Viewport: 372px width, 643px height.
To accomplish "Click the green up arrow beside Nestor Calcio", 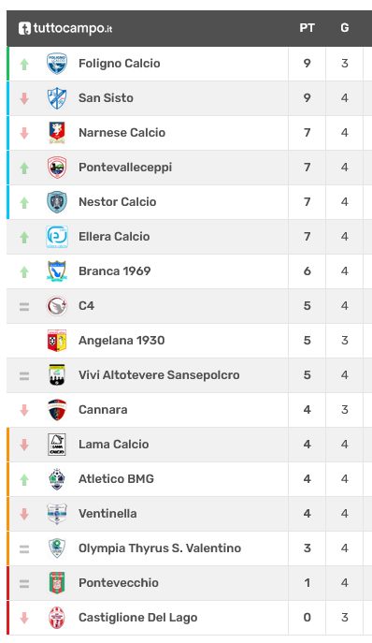I will pos(24,202).
